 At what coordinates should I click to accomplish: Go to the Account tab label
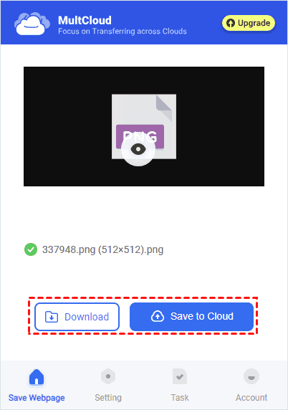point(251,398)
